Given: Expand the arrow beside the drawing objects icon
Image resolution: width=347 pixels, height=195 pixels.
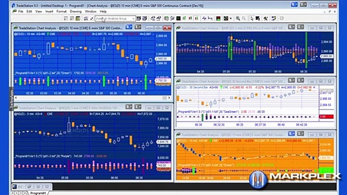Looking at the screenshot, I should click(x=231, y=18).
